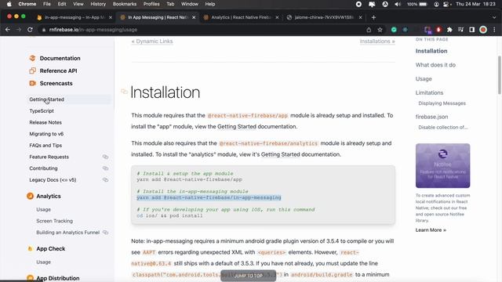Click the Documentation sidebar icon
Screen dimensions: 502x282
point(32,58)
